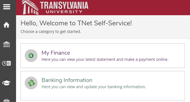Viewport: 190px width, 102px height.
Task: Click the TRANSYLVANIA wordmark in header
Action: pyautogui.click(x=64, y=5)
